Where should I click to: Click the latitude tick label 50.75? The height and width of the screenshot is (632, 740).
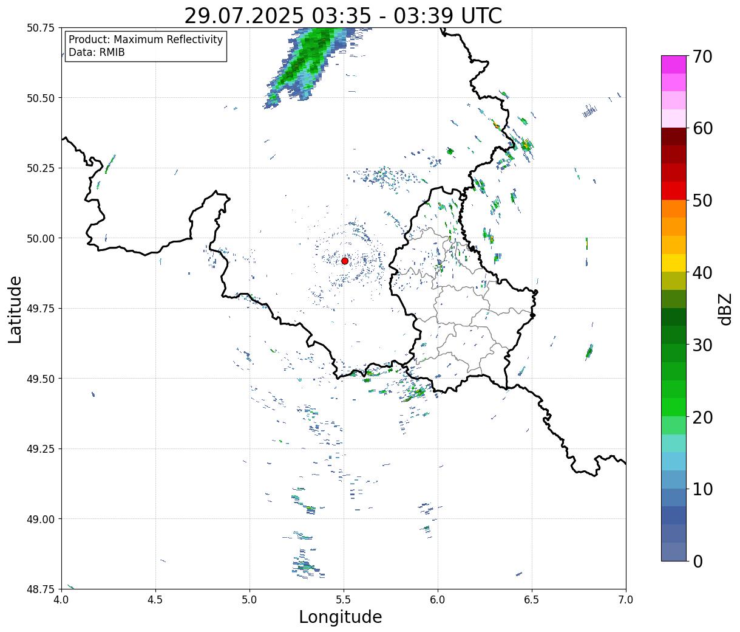[x=41, y=27]
